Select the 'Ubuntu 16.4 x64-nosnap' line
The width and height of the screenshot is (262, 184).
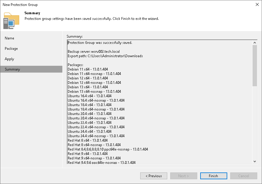point(96,100)
